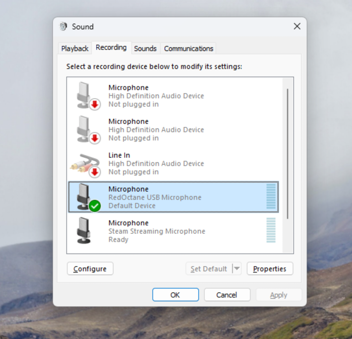The width and height of the screenshot is (352, 339).
Task: Click the green default device checkmark badge
Action: [x=95, y=206]
